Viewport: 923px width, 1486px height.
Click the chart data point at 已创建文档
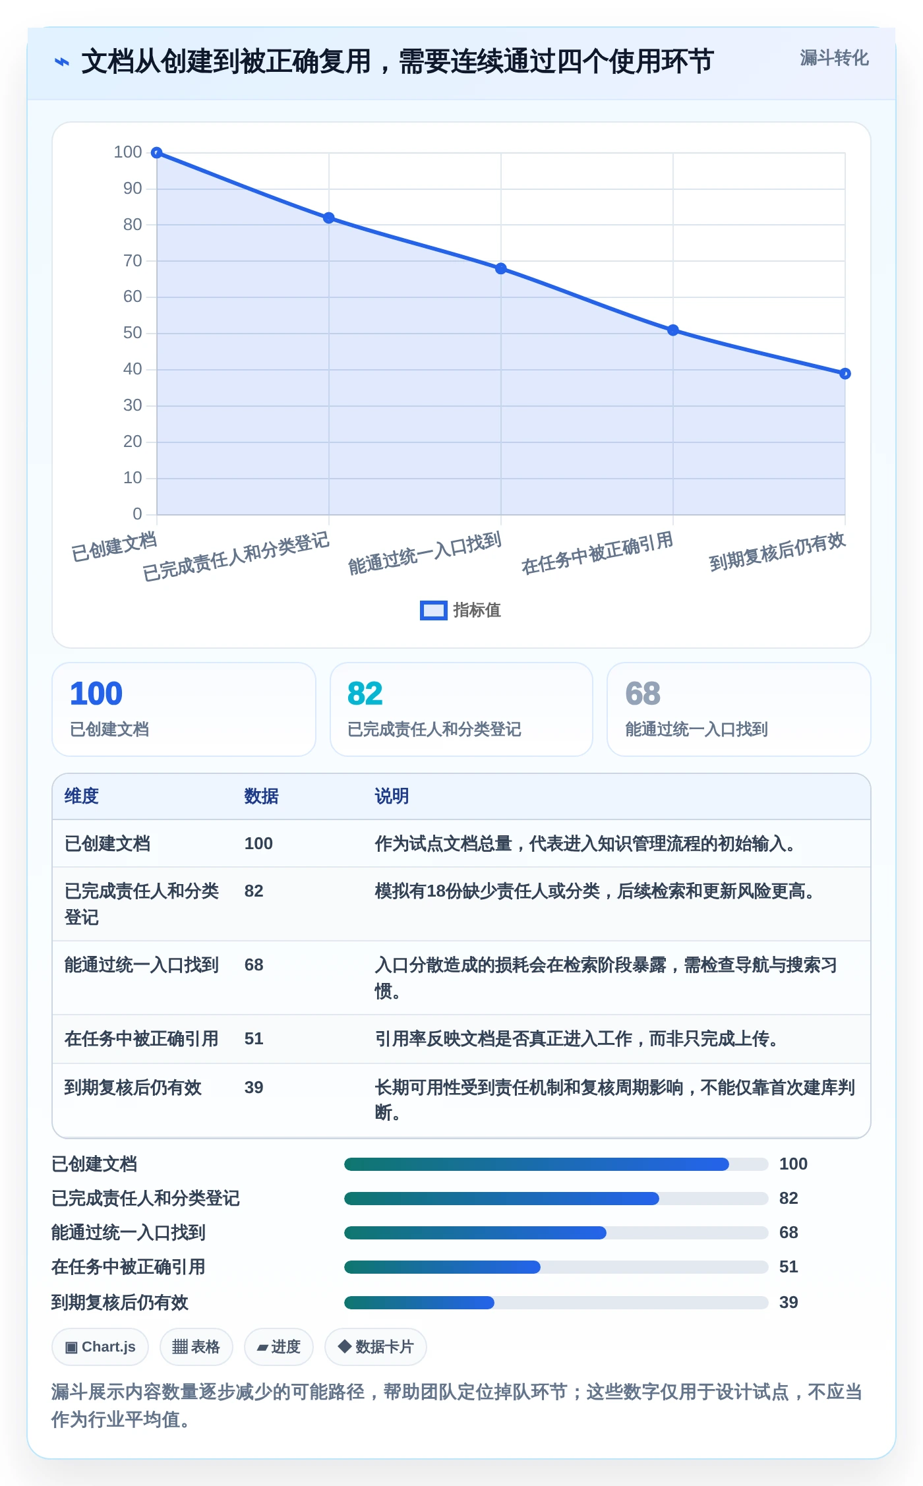point(157,153)
